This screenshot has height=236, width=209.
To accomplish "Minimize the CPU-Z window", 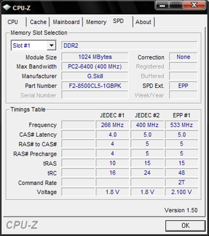I will pyautogui.click(x=162, y=6).
